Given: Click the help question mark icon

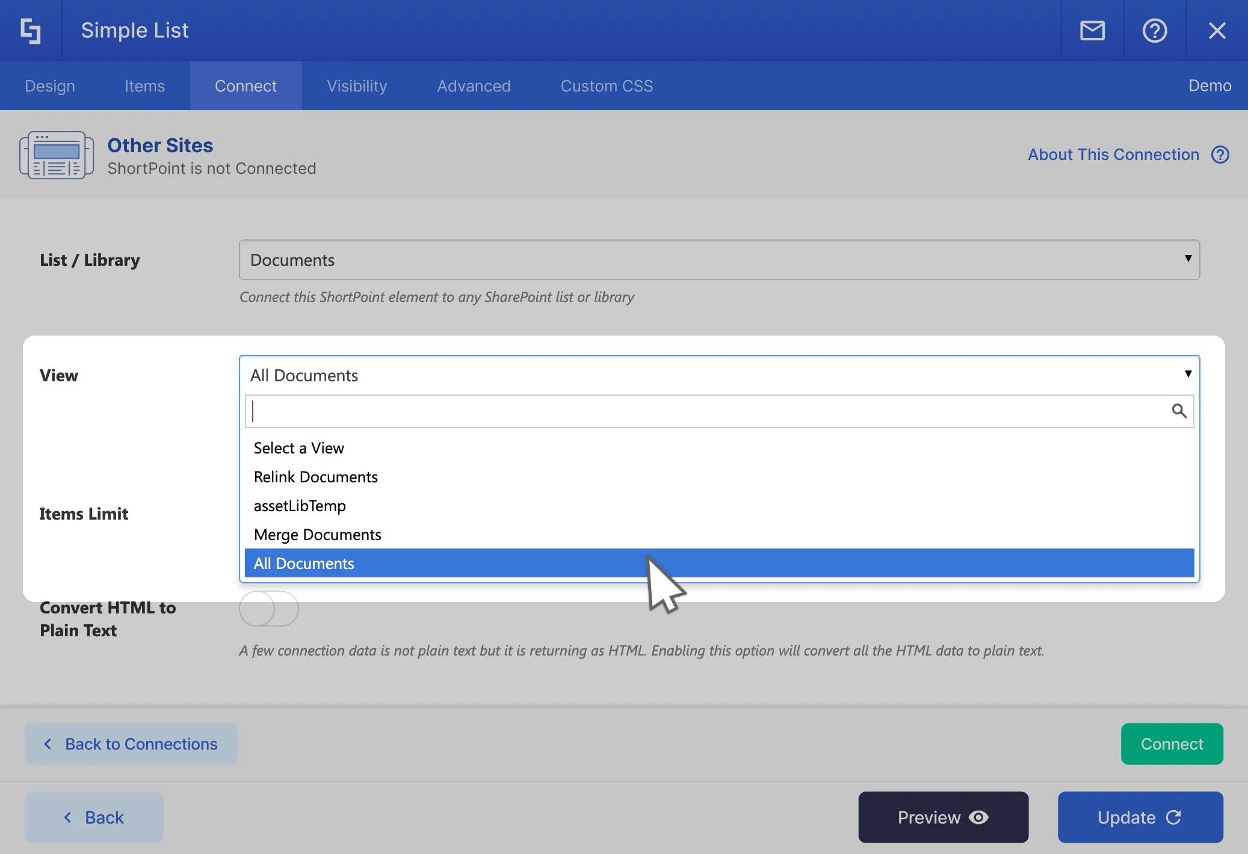Looking at the screenshot, I should pyautogui.click(x=1154, y=31).
